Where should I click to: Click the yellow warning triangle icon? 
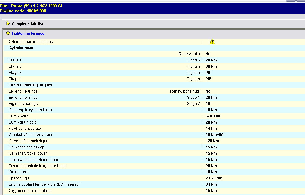coord(212,42)
